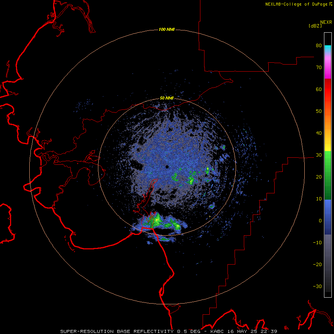
Task: Click the -10 value on the dBZ scale
Action: pos(317,243)
